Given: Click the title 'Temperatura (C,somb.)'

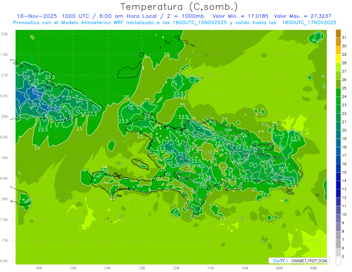Looking at the screenshot, I should click(x=179, y=6).
